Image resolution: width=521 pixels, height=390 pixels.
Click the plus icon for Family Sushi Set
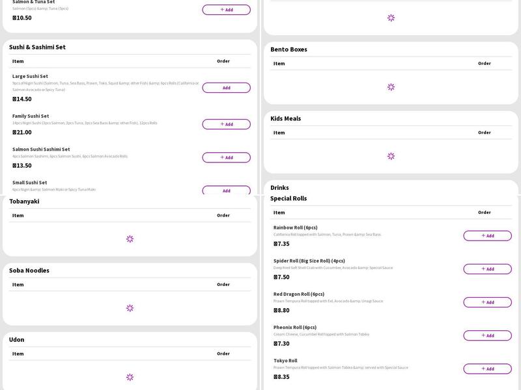[222, 124]
